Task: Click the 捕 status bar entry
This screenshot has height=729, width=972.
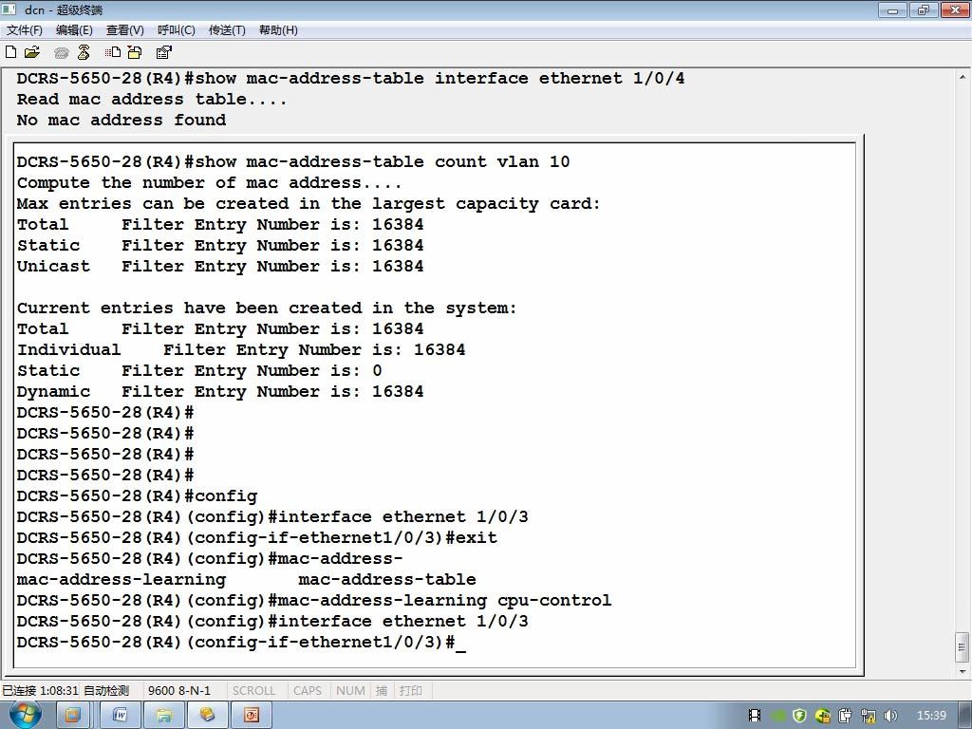Action: click(382, 691)
